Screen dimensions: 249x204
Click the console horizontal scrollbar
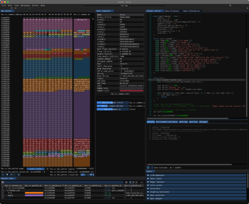(189, 165)
